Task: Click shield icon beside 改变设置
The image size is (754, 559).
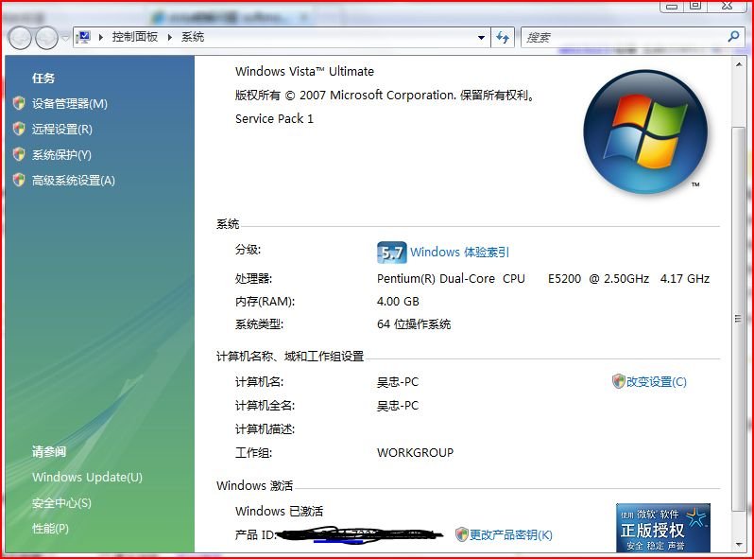Action: click(618, 381)
